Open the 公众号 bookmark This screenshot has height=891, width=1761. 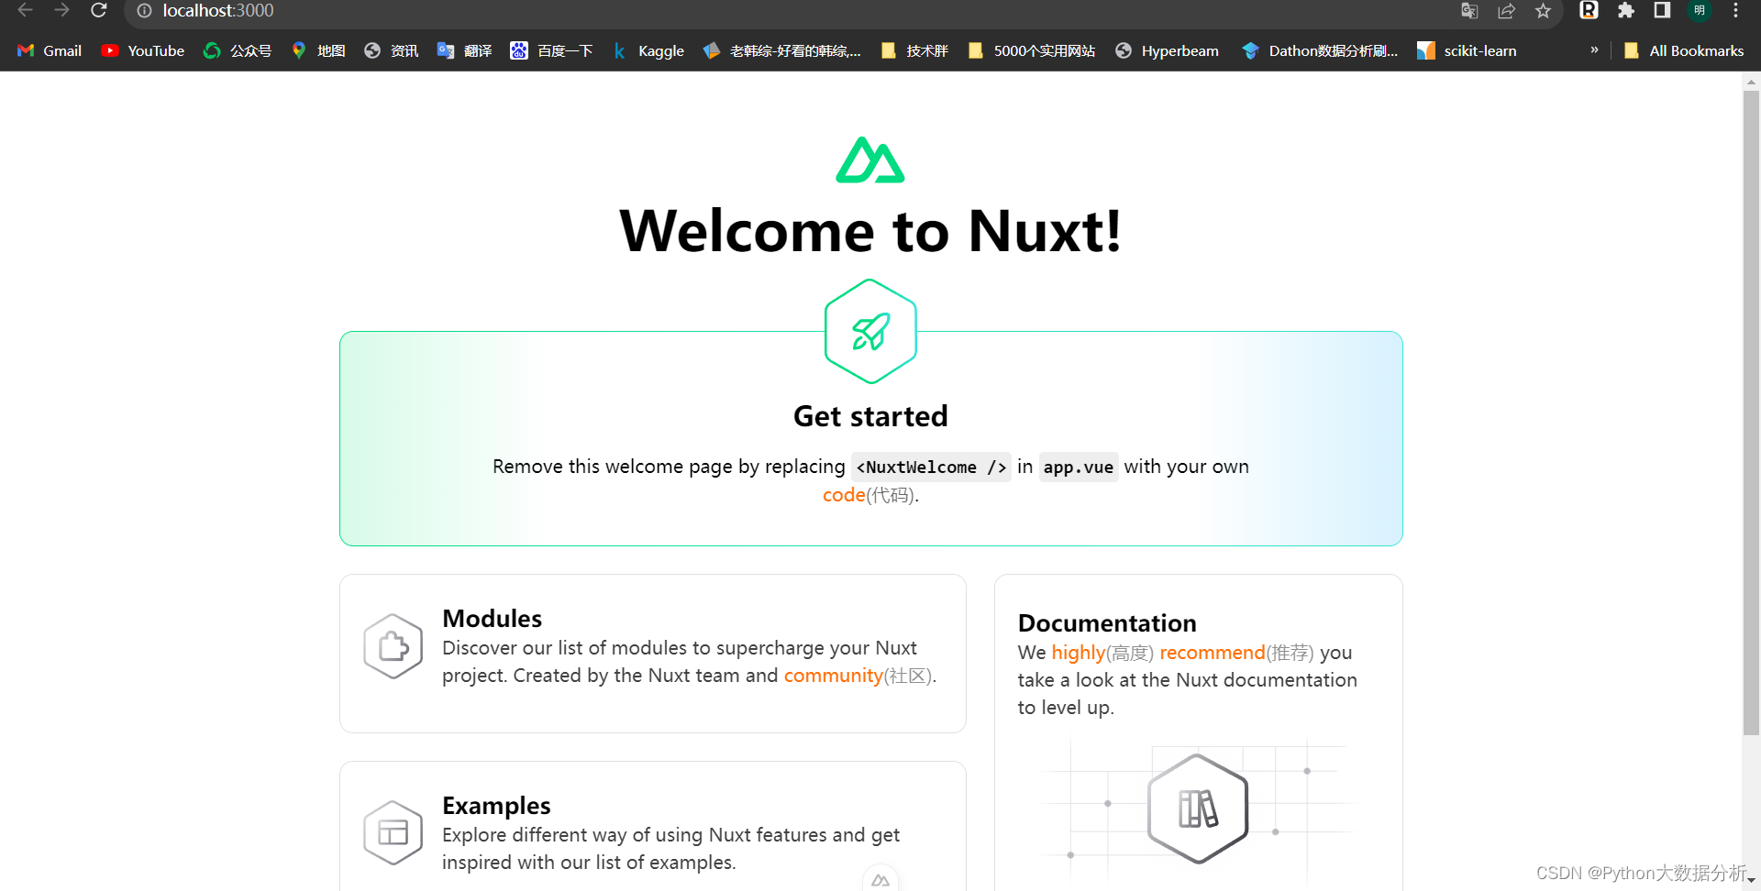pyautogui.click(x=238, y=50)
